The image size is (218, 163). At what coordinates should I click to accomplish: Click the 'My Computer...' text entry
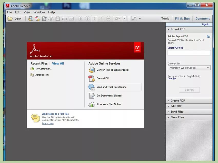point(43,69)
